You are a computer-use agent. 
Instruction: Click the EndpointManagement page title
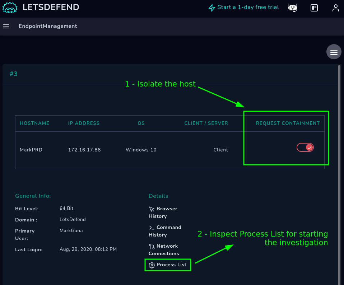48,26
